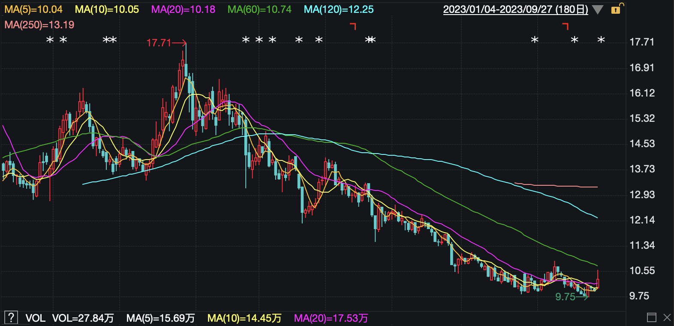The height and width of the screenshot is (326, 674).
Task: Click the red 17.71 high-price annotation with arrow
Action: [166, 43]
